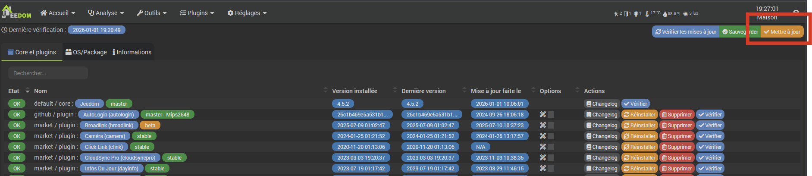
Task: Sort by the Nom column header
Action: pos(41,91)
